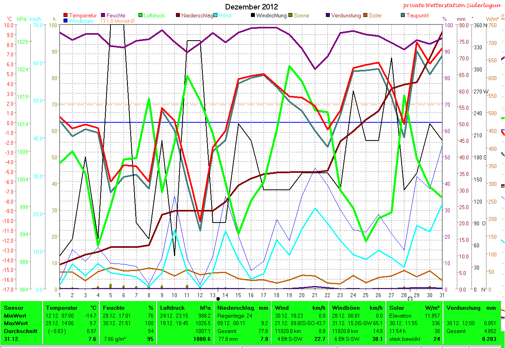Click the teal Taupunkt legend square
This screenshot has width=505, height=348.
[x=402, y=16]
